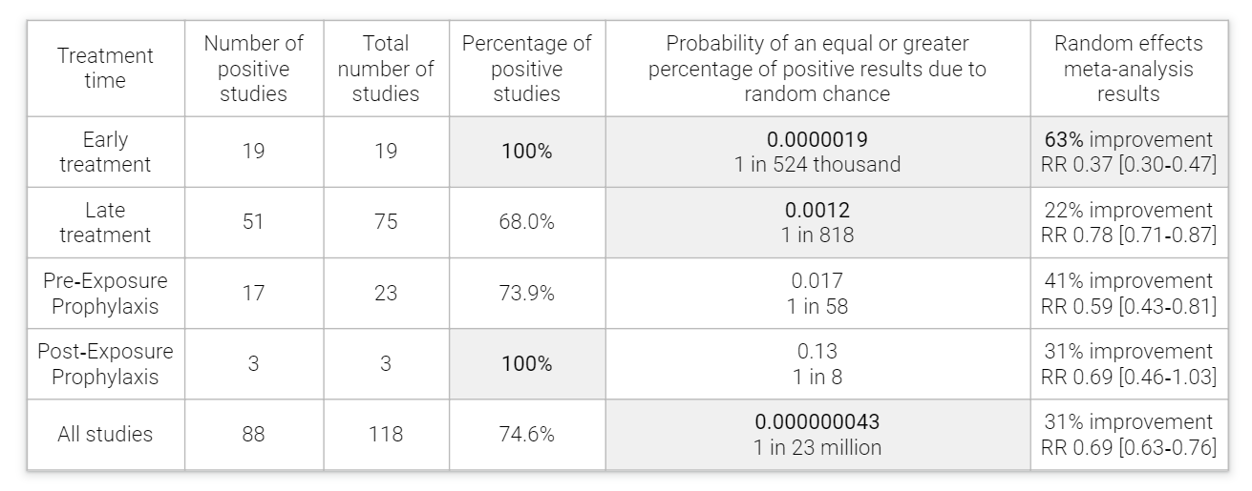
Task: Select the "All studies" row label
Action: click(105, 435)
